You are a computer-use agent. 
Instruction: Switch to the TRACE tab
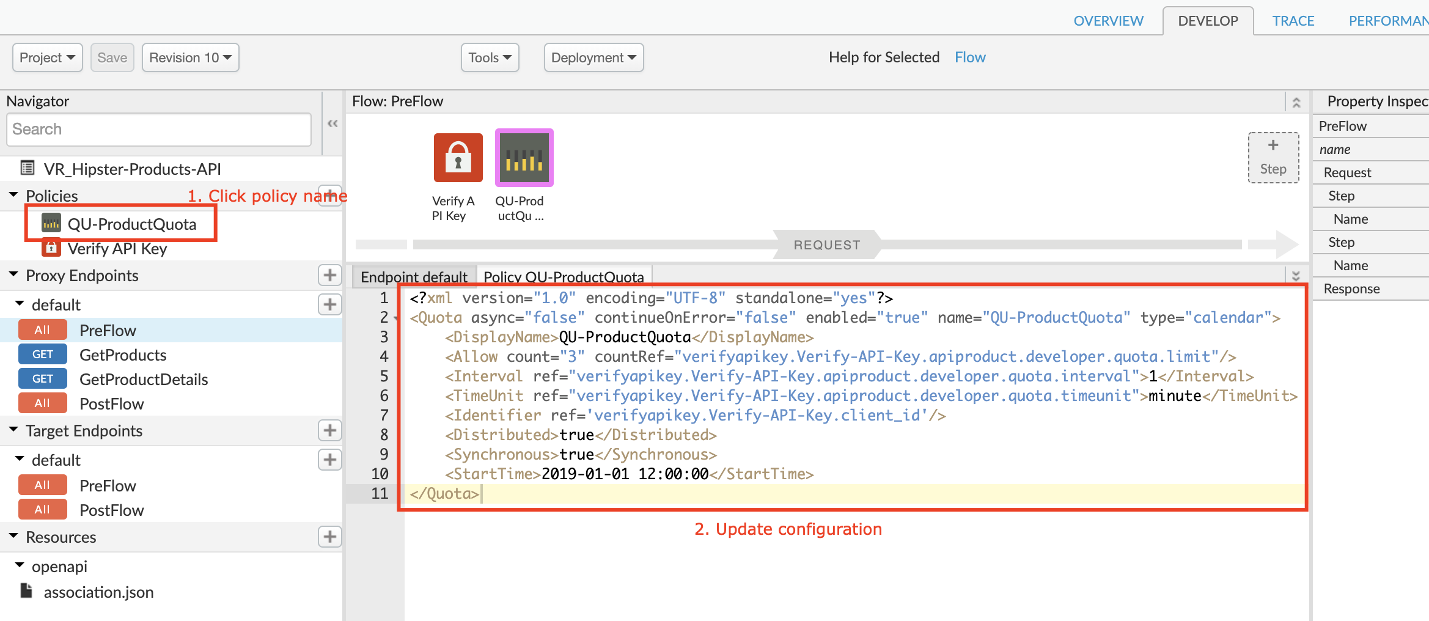[1293, 21]
